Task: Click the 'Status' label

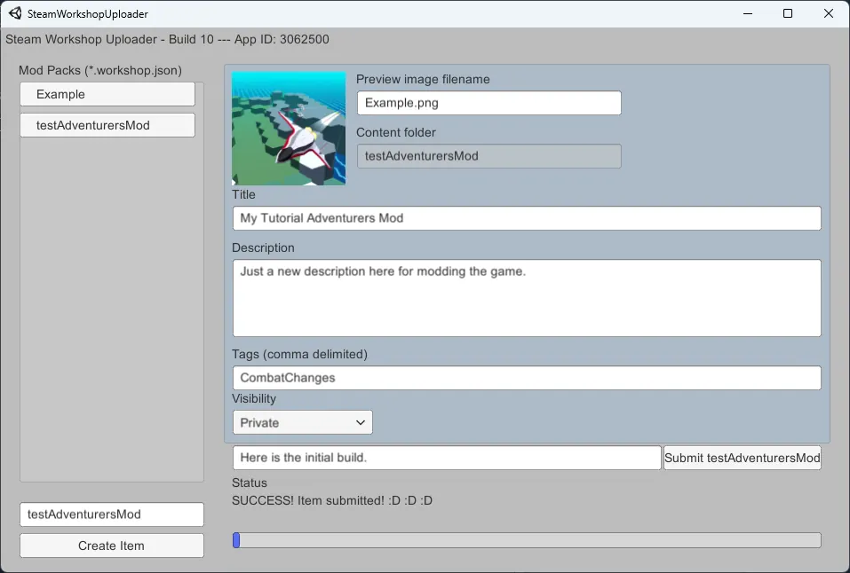Action: [x=250, y=483]
